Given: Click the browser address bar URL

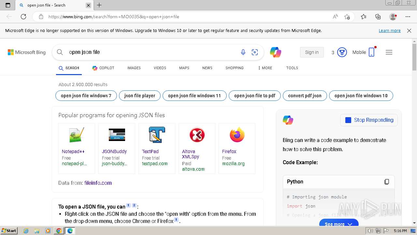Looking at the screenshot, I should pyautogui.click(x=114, y=17).
